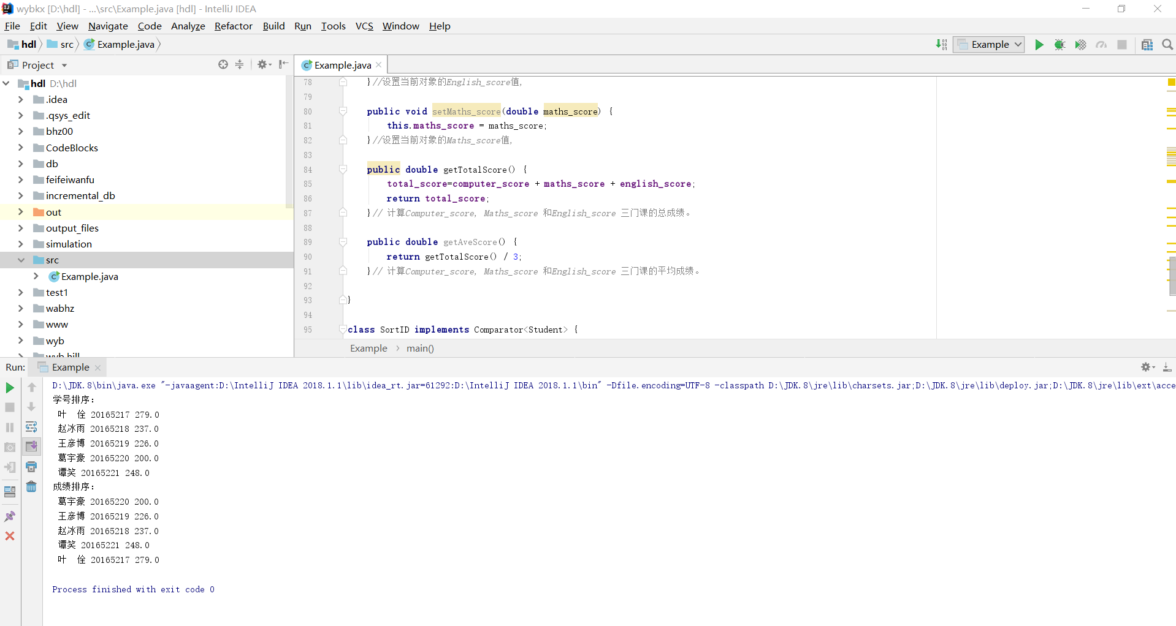The image size is (1176, 626).
Task: Close Run panel red X icon
Action: pyautogui.click(x=10, y=536)
